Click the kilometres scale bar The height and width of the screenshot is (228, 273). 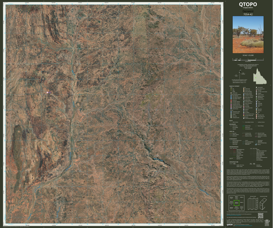pos(248,59)
